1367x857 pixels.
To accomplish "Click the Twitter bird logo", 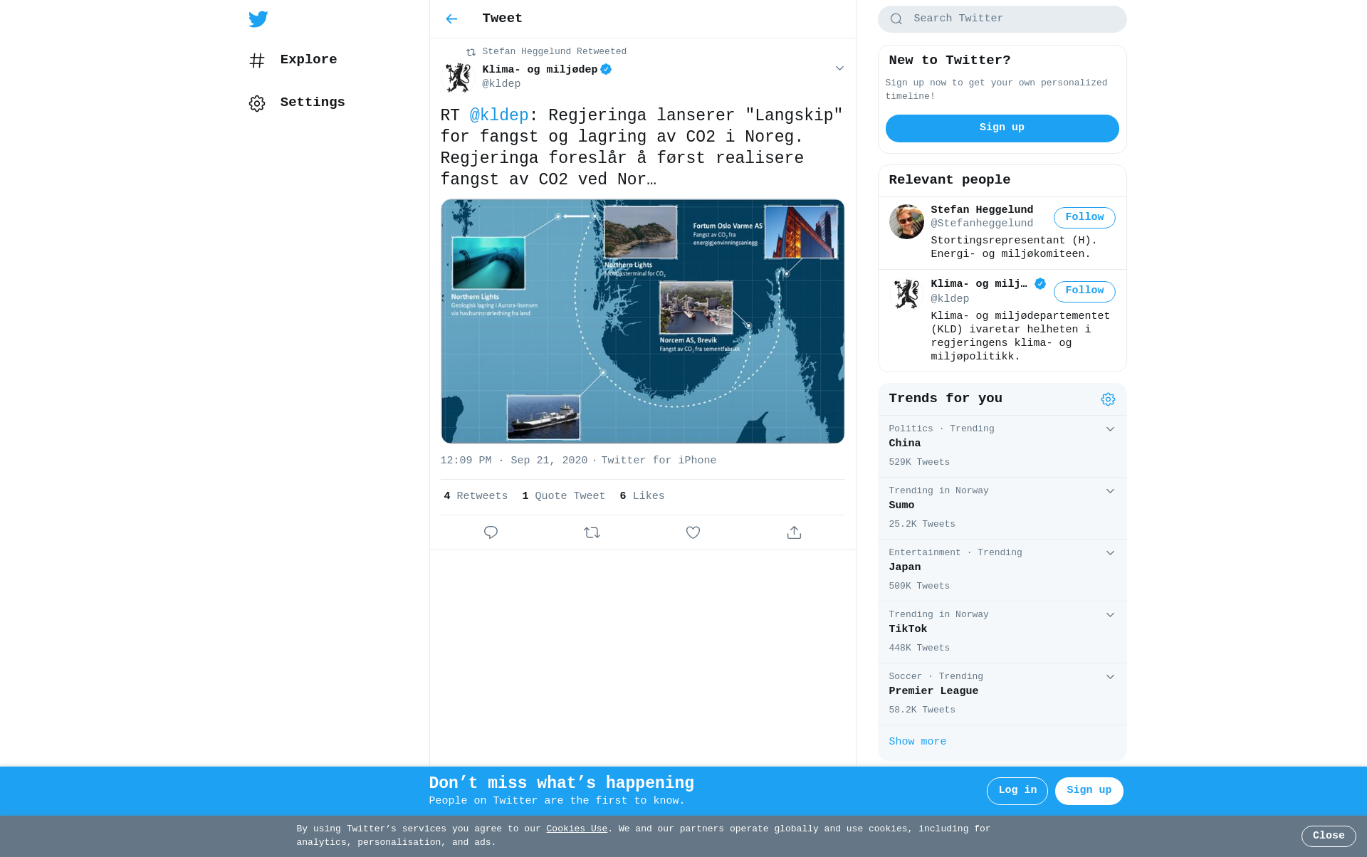I will tap(258, 19).
